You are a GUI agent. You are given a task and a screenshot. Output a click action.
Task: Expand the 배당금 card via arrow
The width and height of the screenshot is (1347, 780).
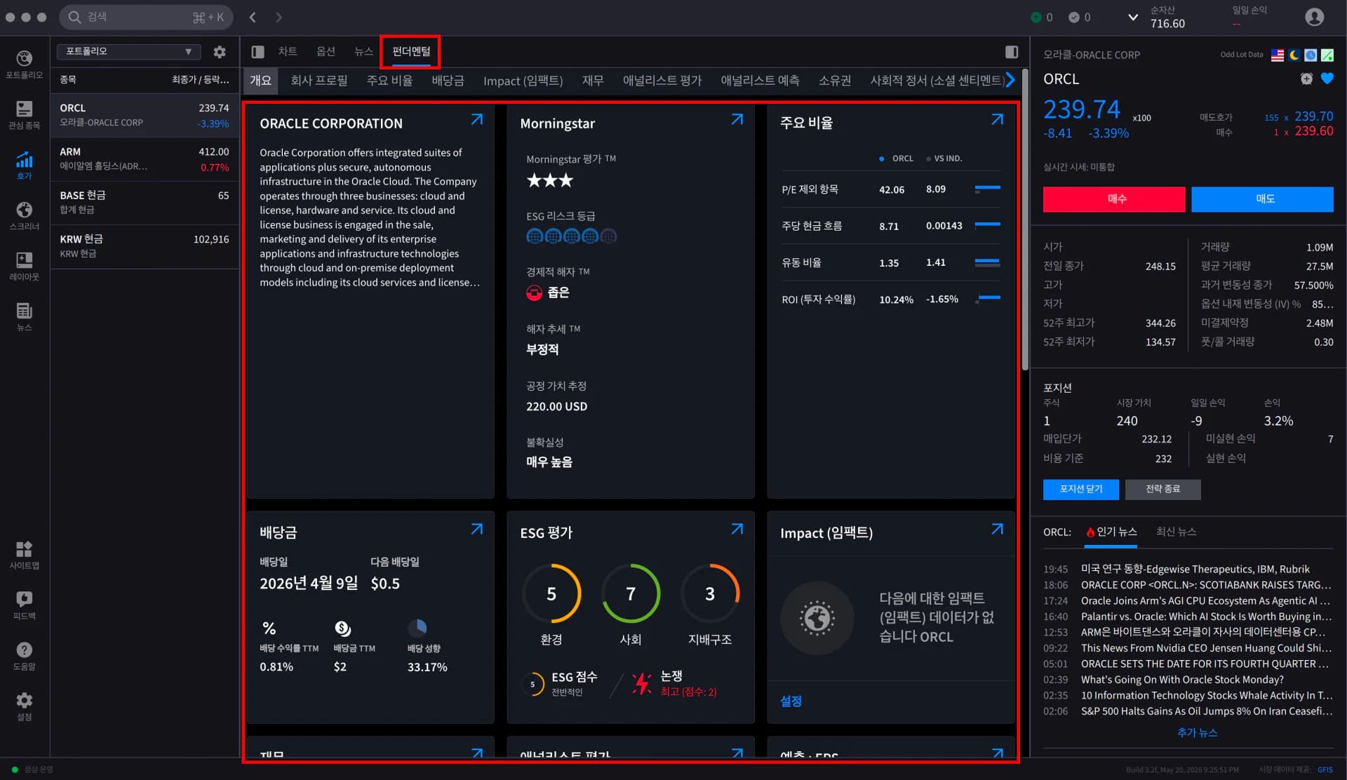(477, 529)
